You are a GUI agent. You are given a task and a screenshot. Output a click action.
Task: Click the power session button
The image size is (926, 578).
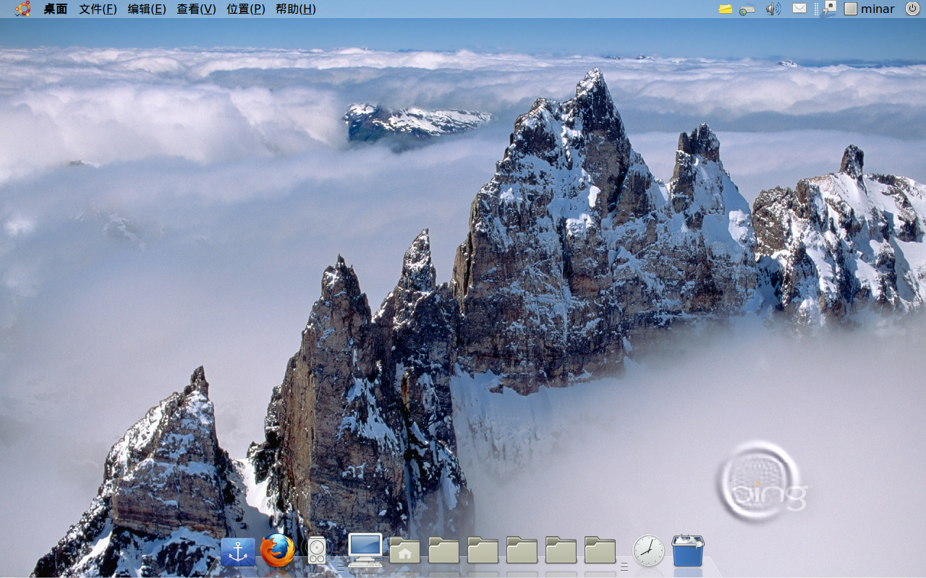click(x=912, y=9)
